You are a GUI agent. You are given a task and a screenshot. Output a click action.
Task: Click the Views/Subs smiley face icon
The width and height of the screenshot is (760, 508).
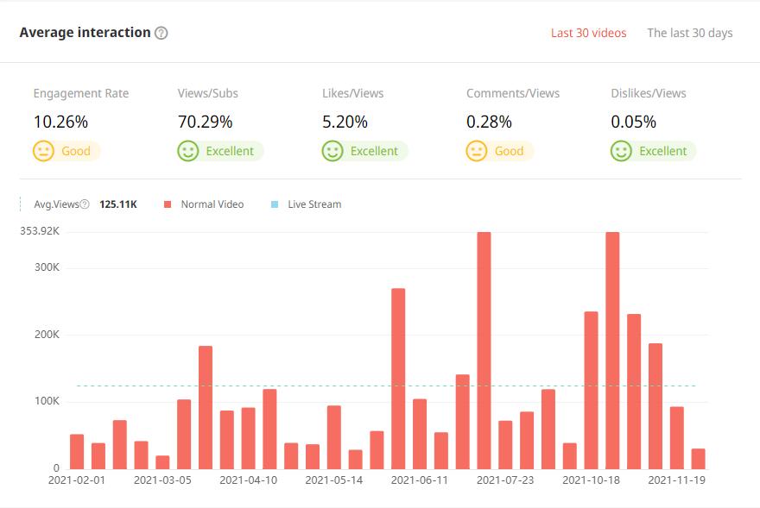[188, 151]
